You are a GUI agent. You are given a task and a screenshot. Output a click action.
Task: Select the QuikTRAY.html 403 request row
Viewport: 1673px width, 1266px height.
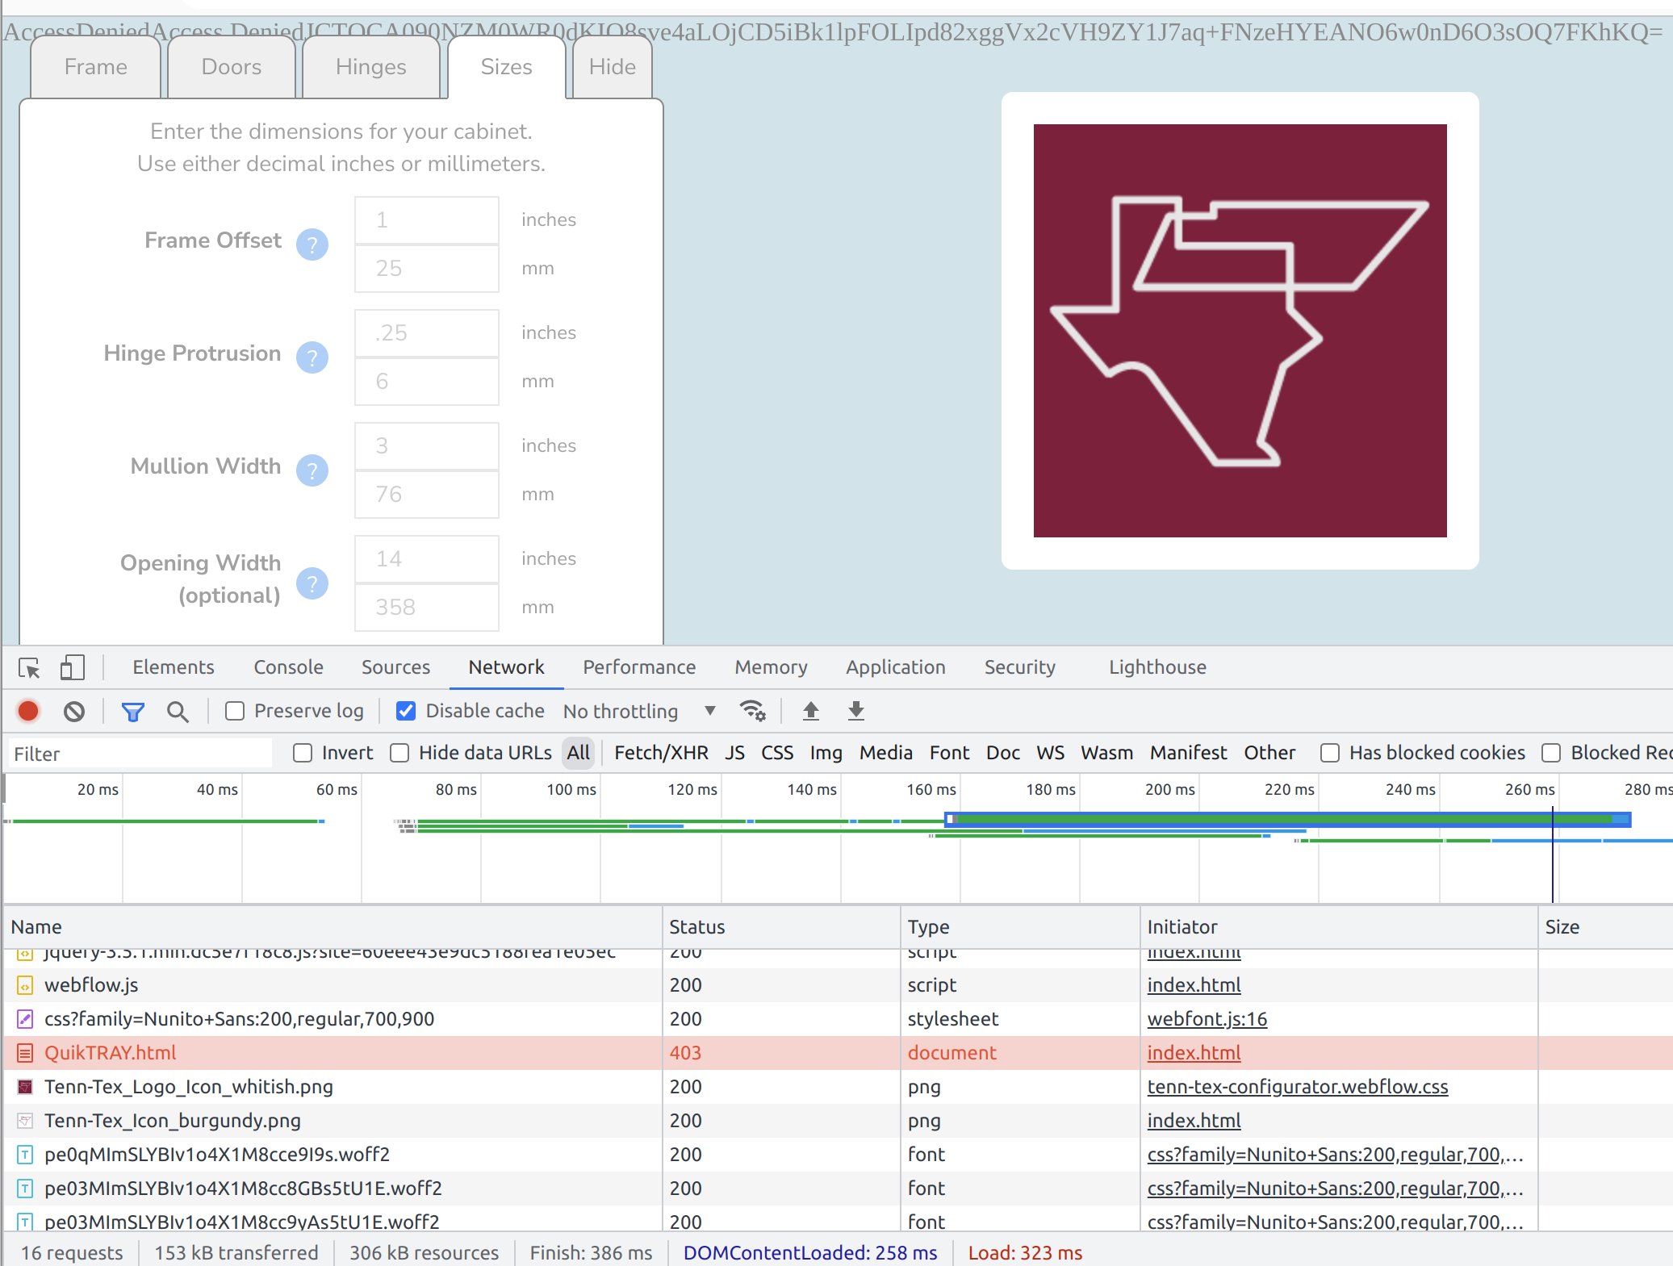tap(838, 1053)
